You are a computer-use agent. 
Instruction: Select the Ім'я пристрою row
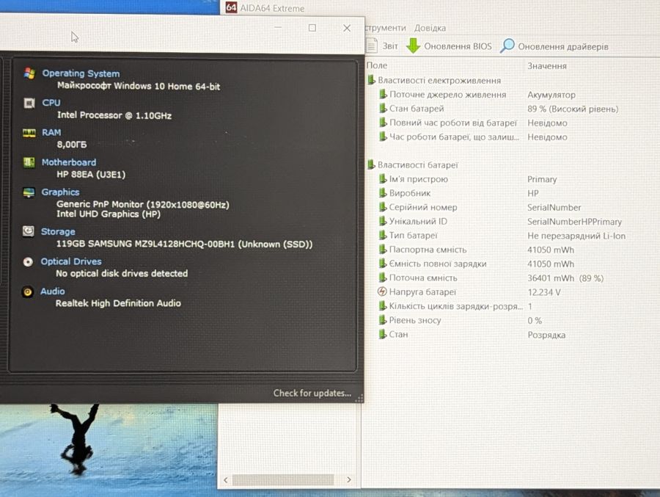click(x=468, y=179)
